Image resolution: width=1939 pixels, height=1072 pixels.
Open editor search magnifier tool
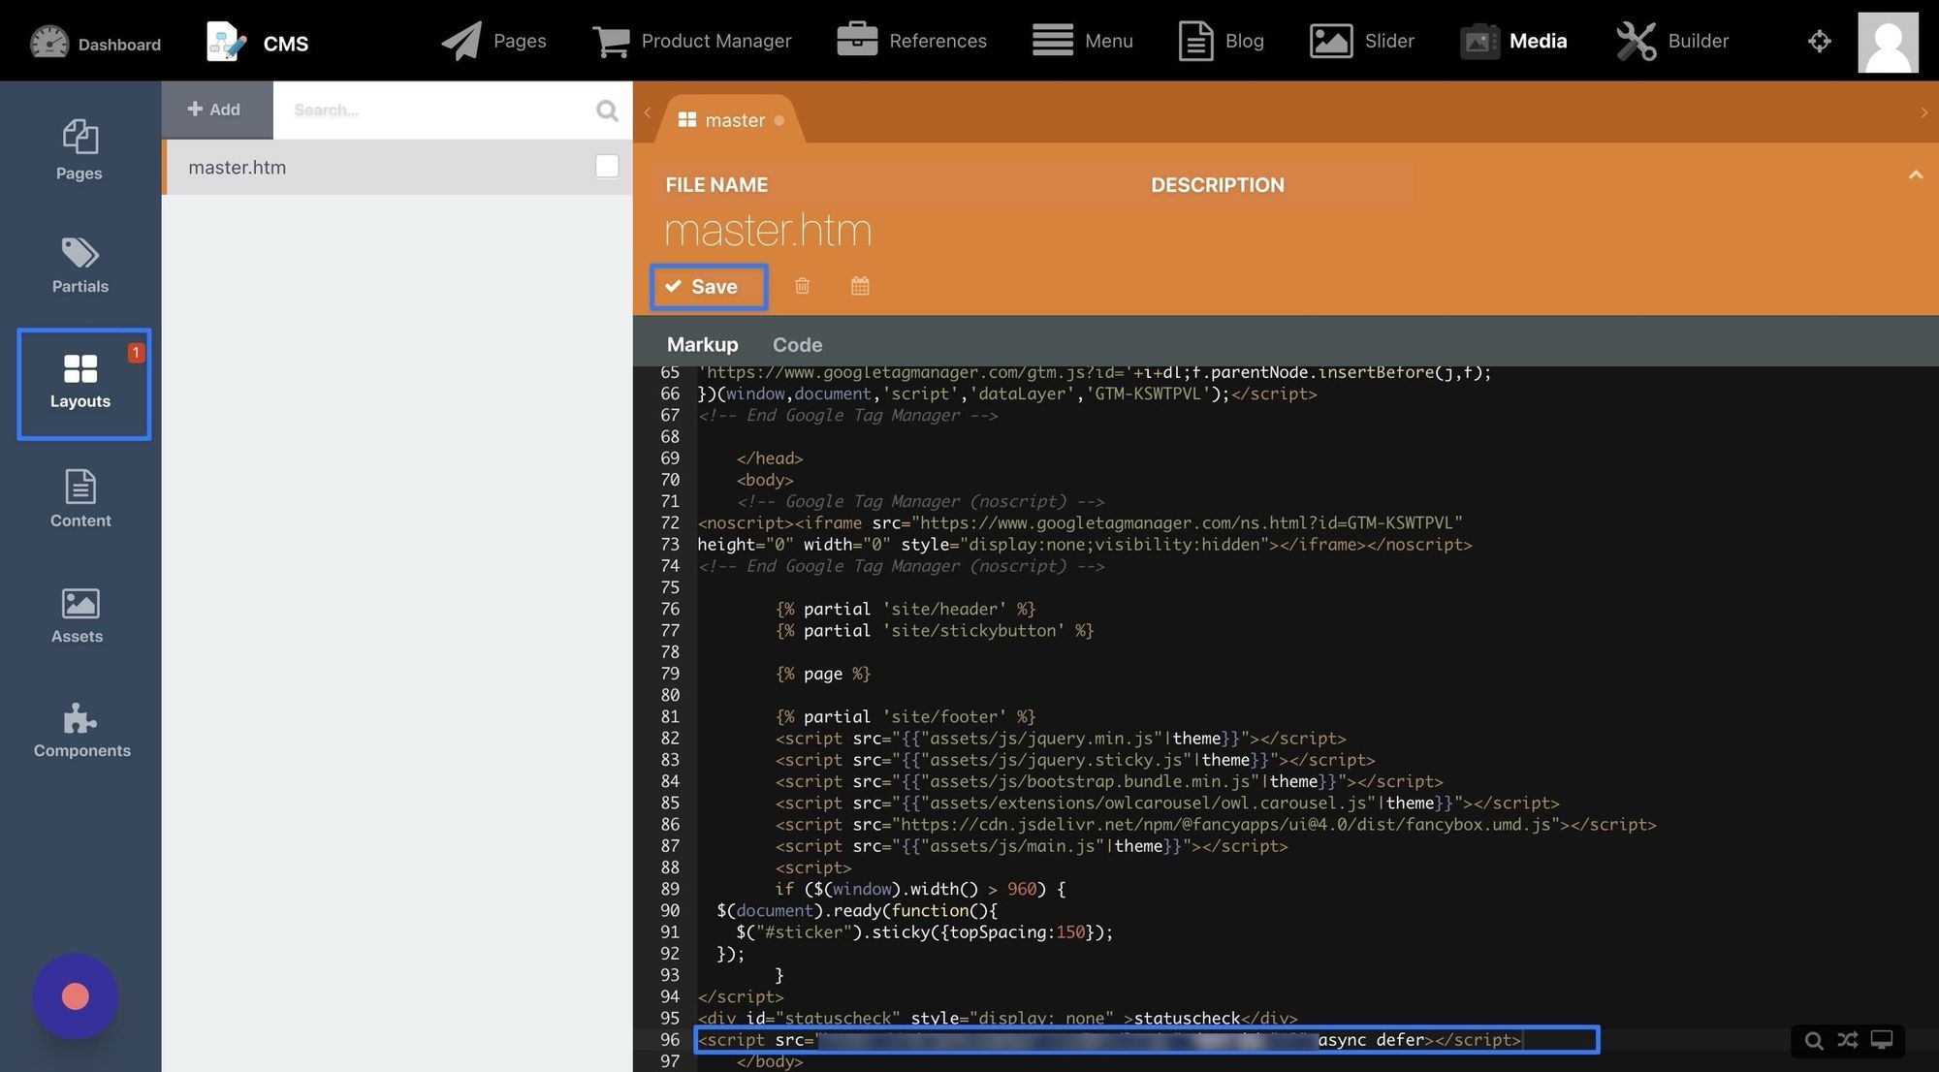coord(1813,1040)
